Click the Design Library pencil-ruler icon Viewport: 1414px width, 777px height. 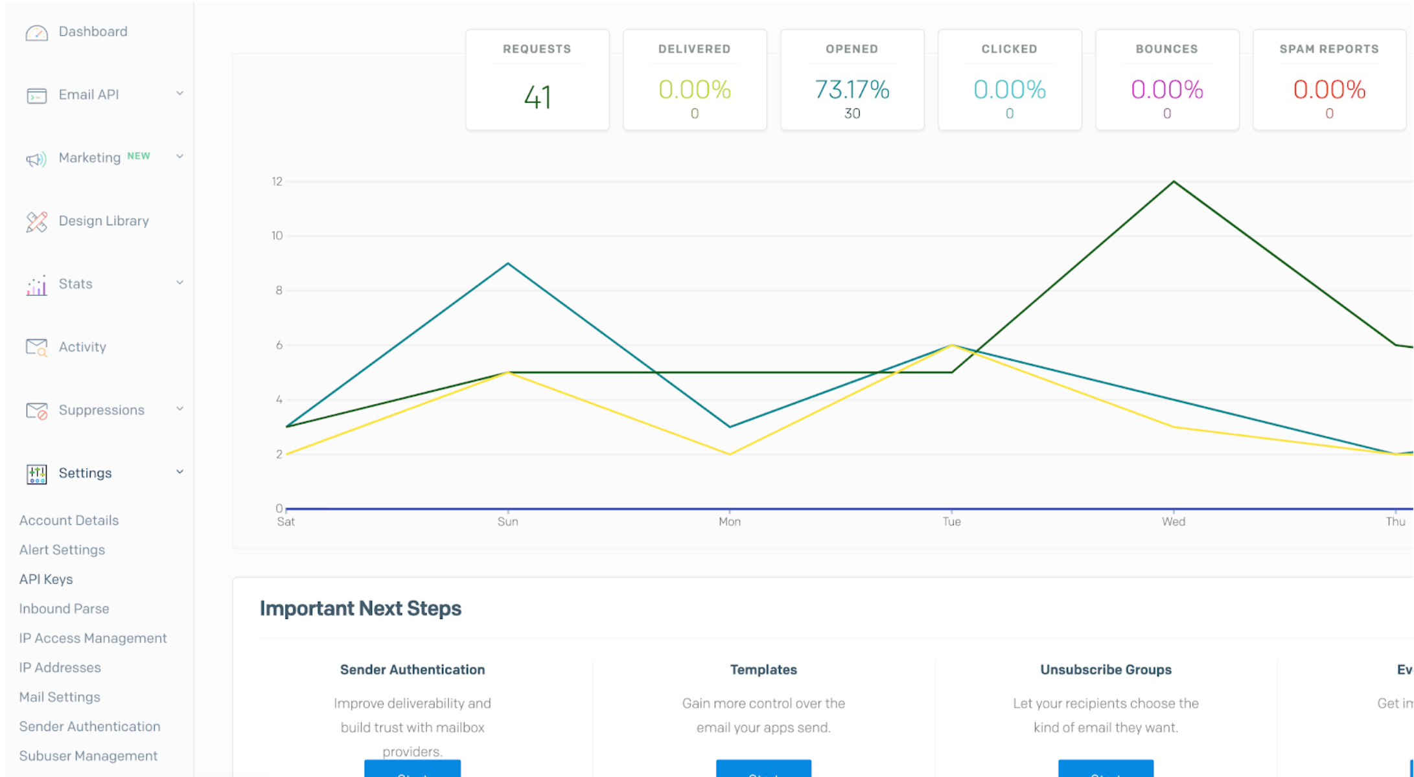coord(36,221)
